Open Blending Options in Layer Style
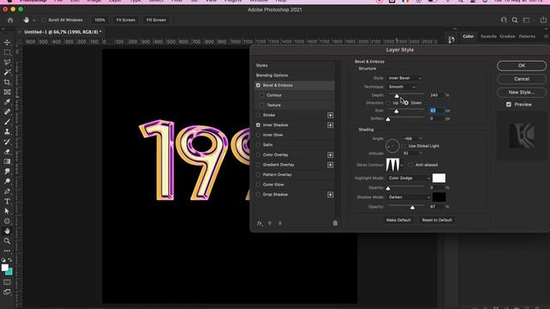550x309 pixels. click(x=272, y=76)
